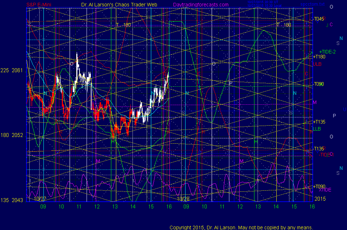
Task: Click the S&P E-Mini chart title
Action: (x=39, y=5)
